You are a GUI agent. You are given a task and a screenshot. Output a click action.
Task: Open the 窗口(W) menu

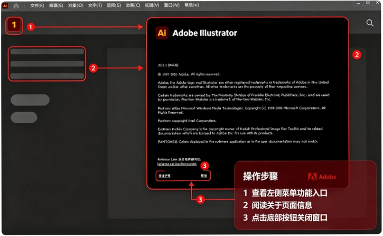pos(172,5)
